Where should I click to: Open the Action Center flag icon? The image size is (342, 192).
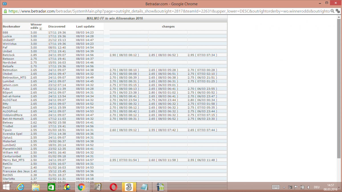(x=296, y=187)
